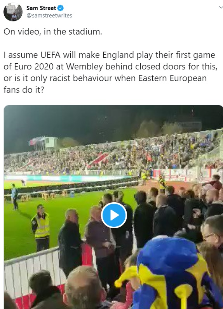Visit the @samstreetwrites handle link
Image resolution: width=223 pixels, height=309 pixels.
(49, 16)
